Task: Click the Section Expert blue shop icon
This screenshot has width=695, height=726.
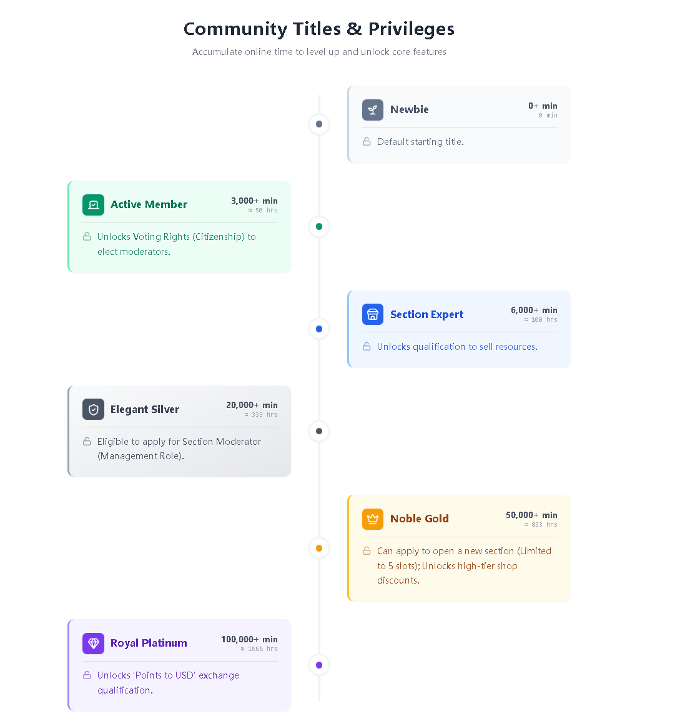Action: pos(372,314)
